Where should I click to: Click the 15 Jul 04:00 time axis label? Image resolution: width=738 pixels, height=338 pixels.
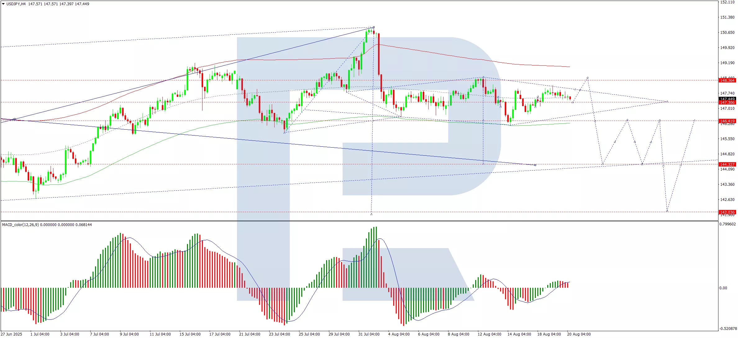(190, 334)
